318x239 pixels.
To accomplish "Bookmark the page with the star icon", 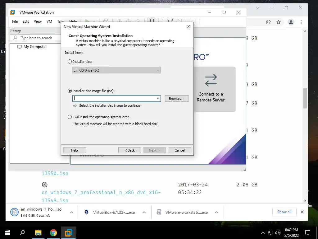I will tap(279, 22).
